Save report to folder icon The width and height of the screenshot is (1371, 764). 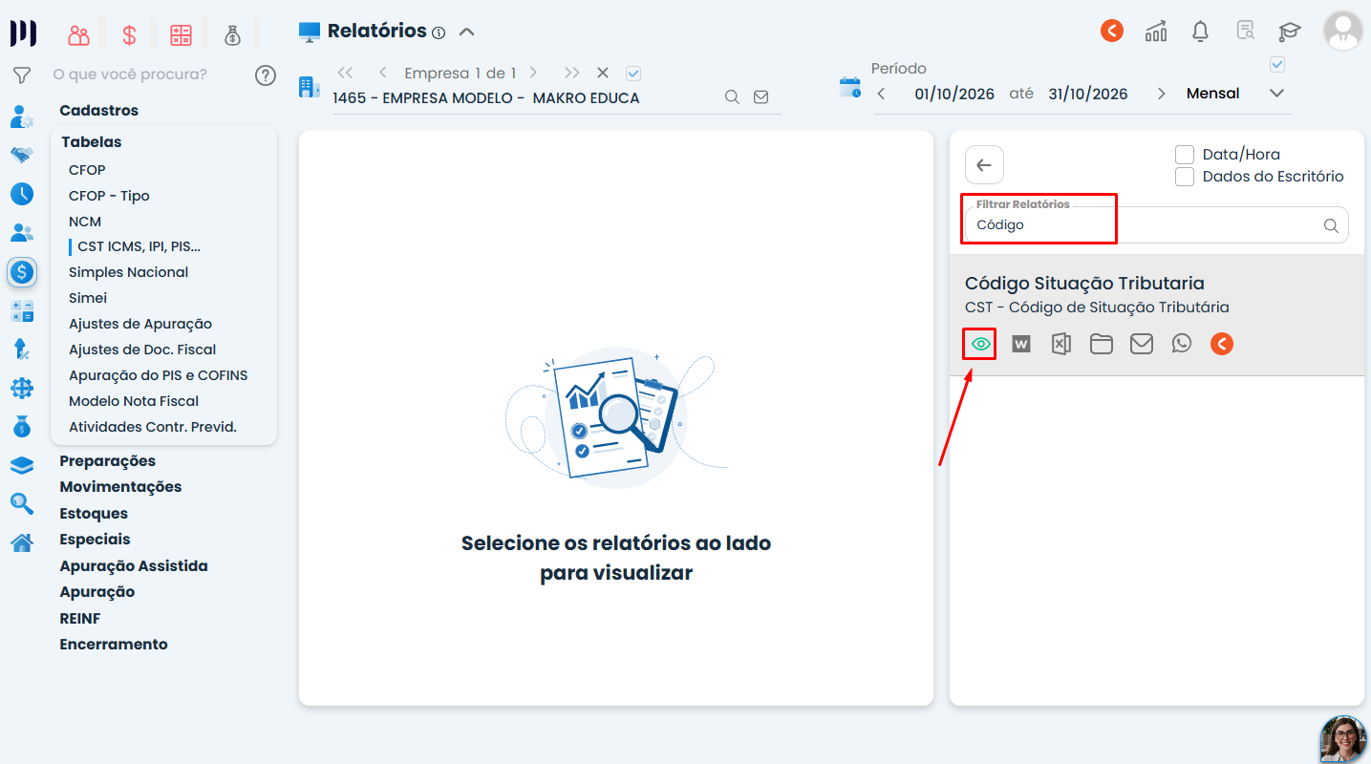point(1102,344)
